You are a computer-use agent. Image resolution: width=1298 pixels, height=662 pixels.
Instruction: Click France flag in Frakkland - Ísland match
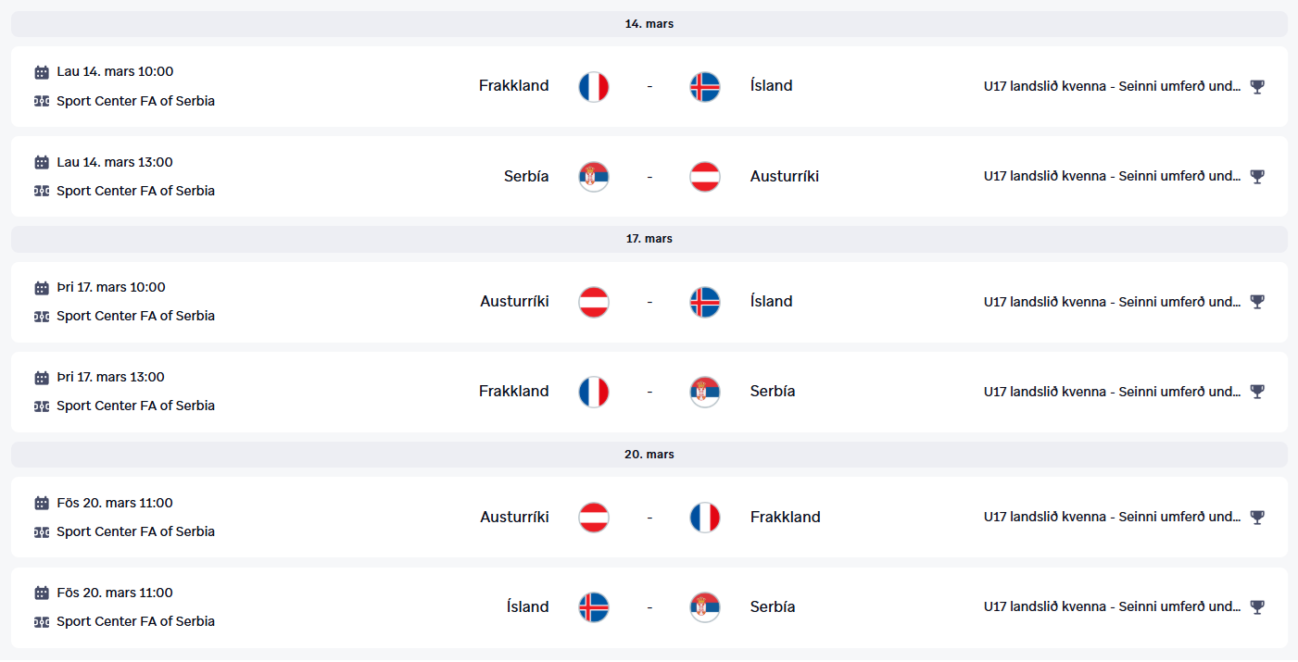[594, 87]
